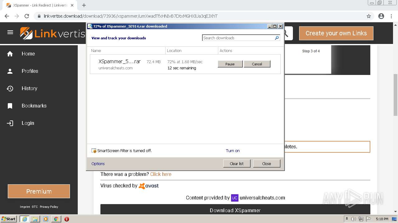
Task: Bookmark this page with star icon
Action: [369, 16]
